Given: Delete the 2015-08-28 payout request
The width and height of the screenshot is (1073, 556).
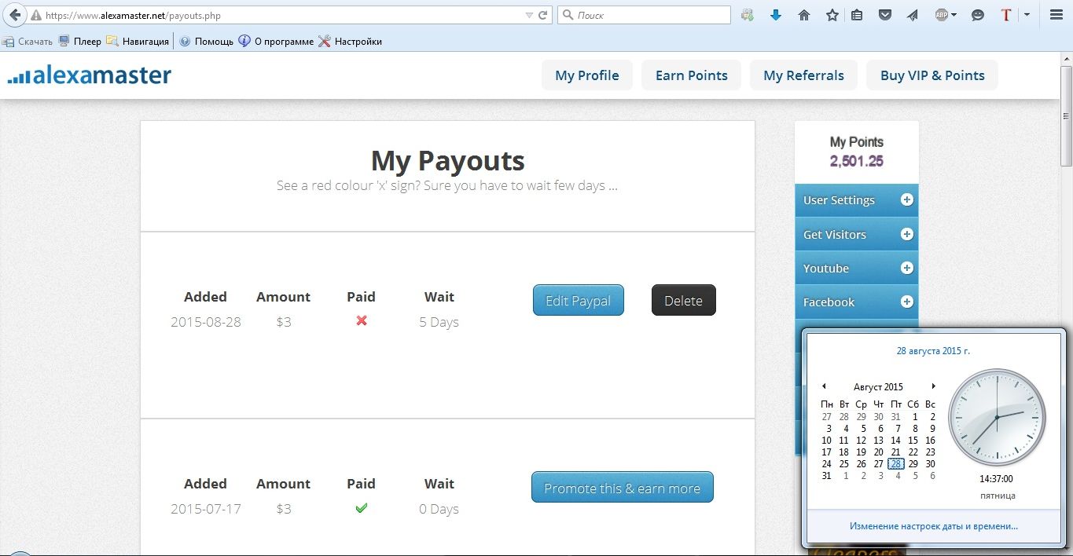Looking at the screenshot, I should click(683, 301).
